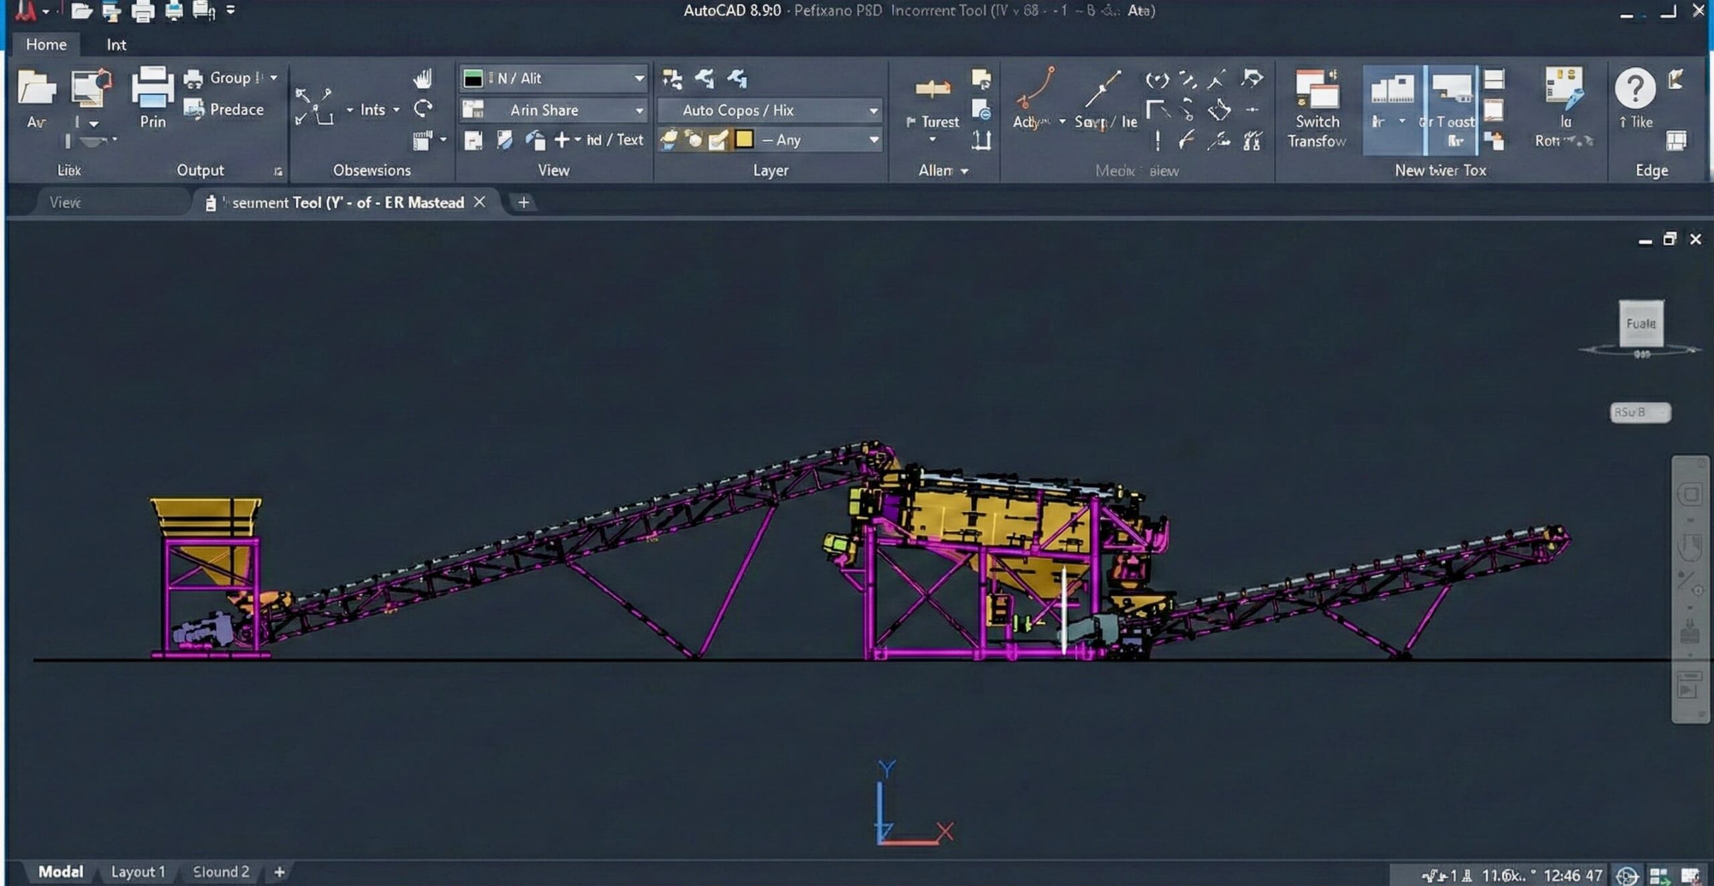Viewport: 1714px width, 886px height.
Task: Click the yellow layer color swatch
Action: [x=744, y=139]
